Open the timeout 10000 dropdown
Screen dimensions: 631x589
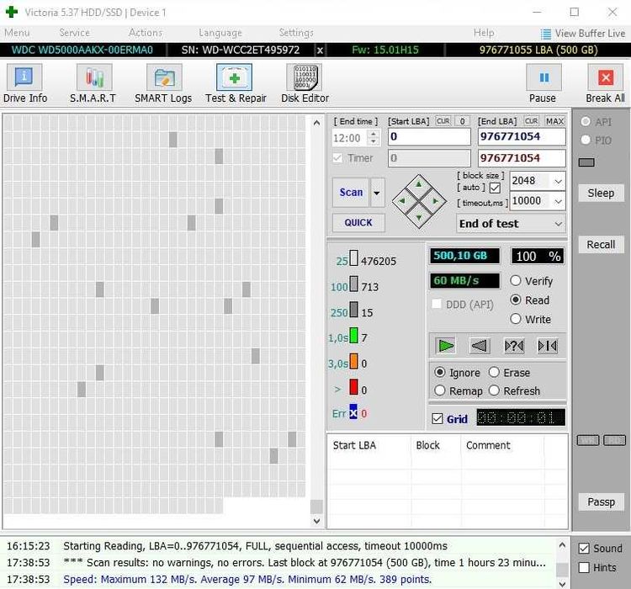pyautogui.click(x=558, y=201)
